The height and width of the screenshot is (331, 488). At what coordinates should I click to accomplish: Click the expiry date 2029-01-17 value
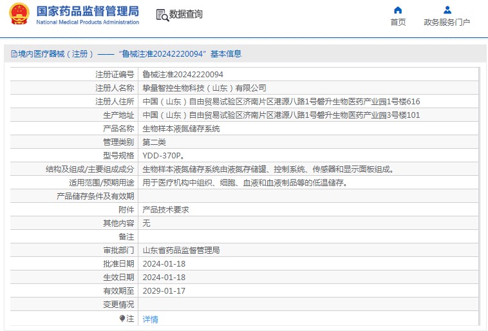(x=164, y=291)
